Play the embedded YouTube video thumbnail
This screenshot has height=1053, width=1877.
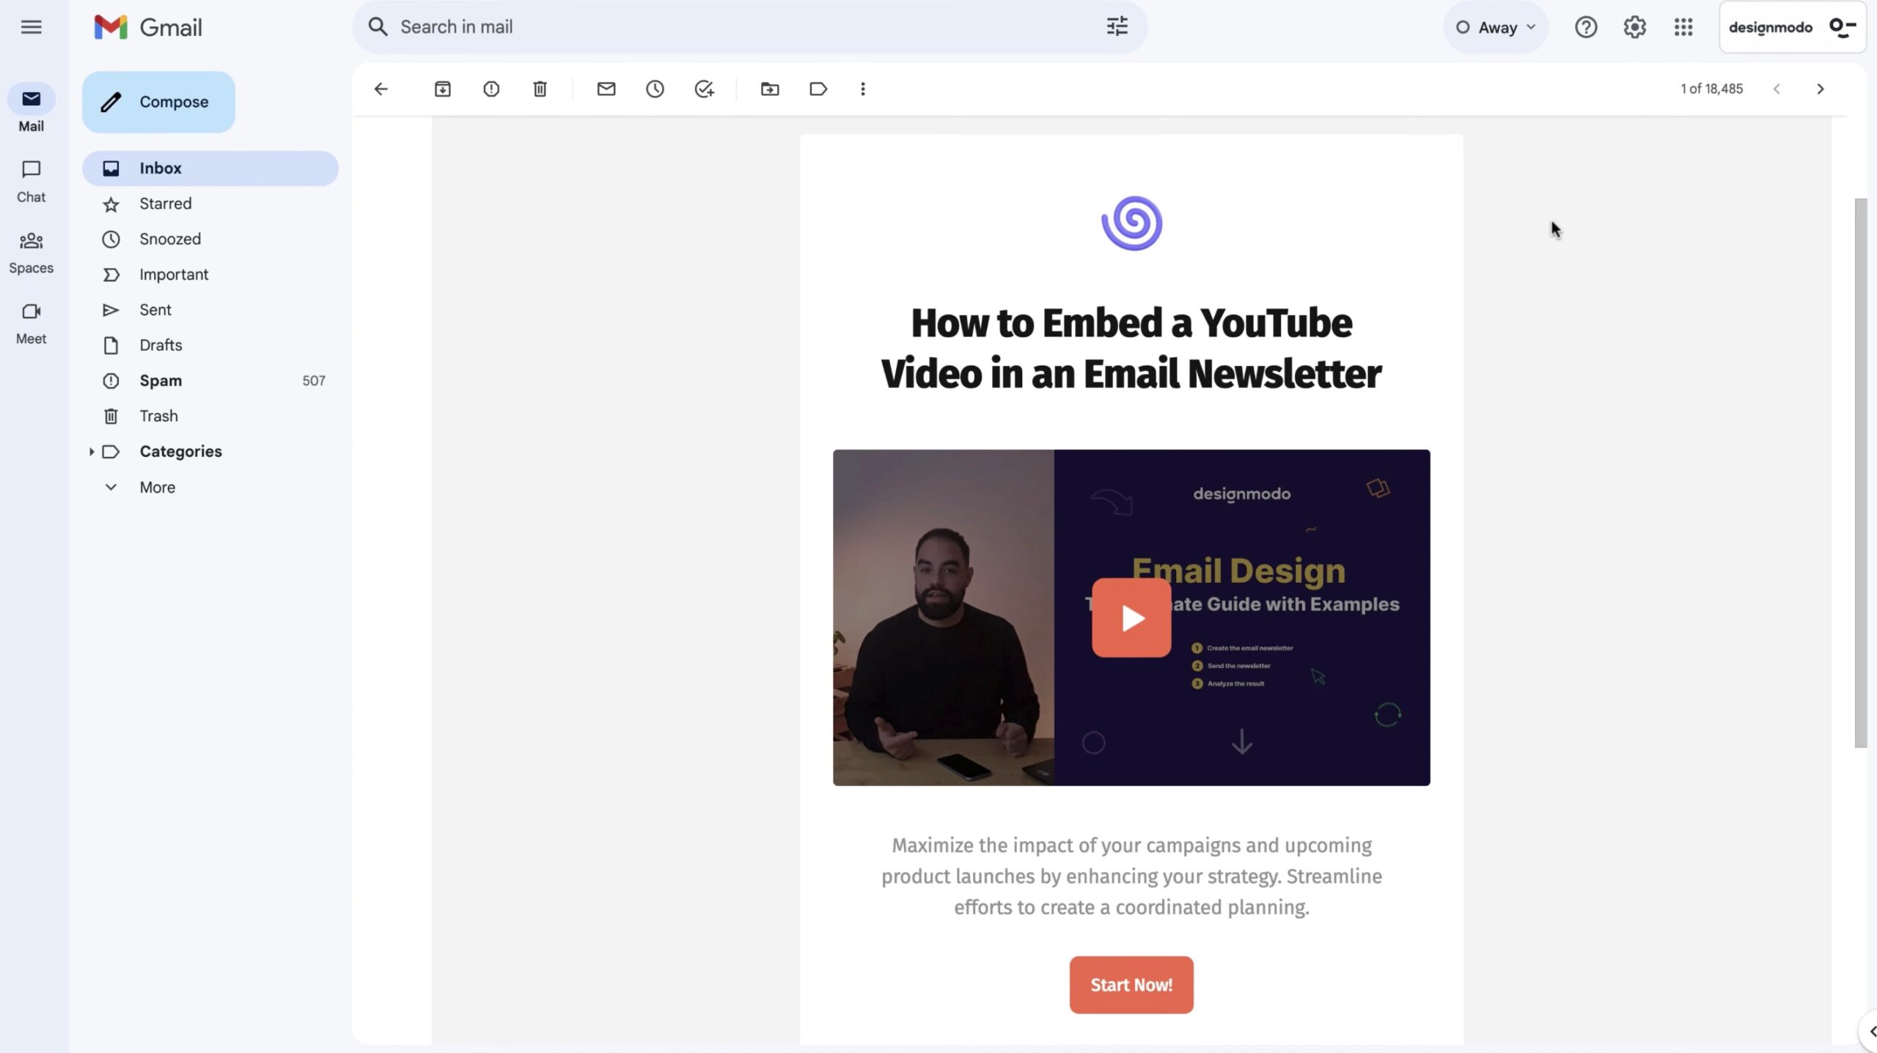coord(1131,617)
